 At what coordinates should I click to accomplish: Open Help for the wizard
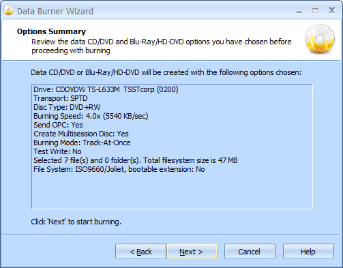click(x=308, y=252)
